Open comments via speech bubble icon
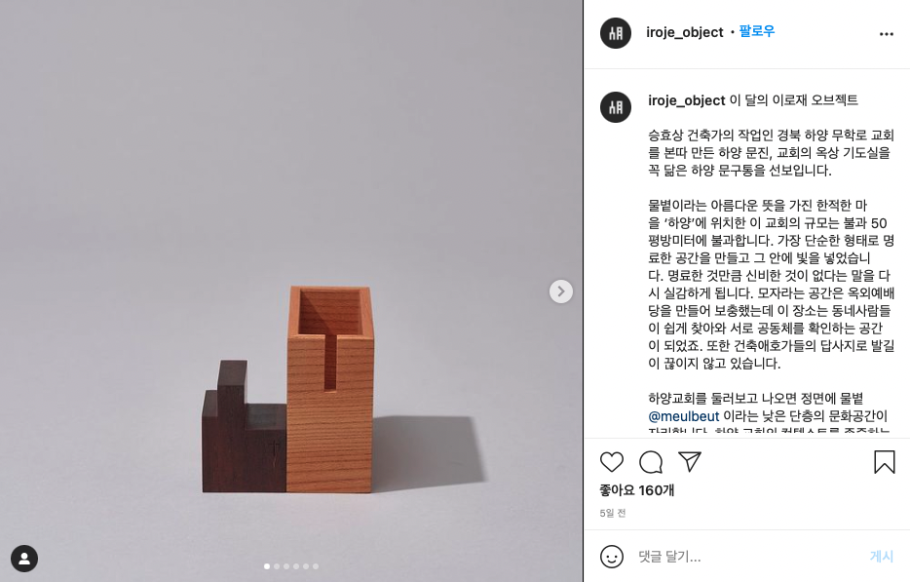This screenshot has width=910, height=582. coord(651,462)
